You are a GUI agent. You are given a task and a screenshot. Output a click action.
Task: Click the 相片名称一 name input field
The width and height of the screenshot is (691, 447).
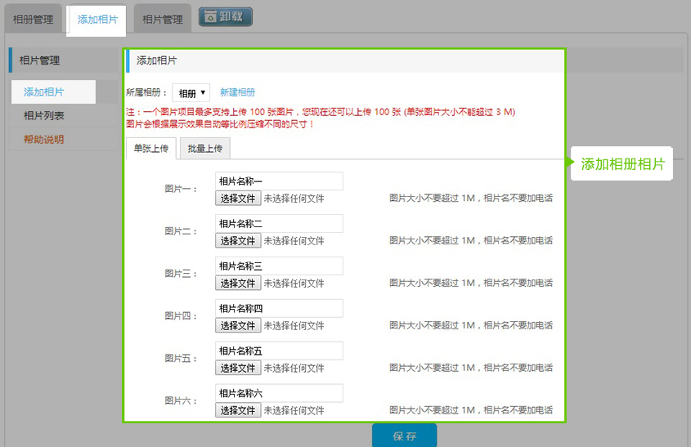[279, 181]
